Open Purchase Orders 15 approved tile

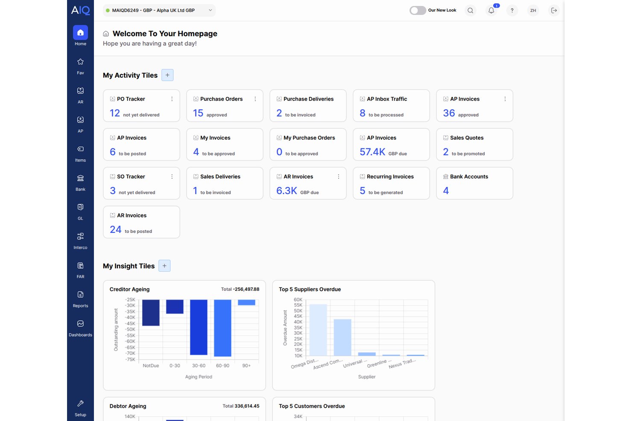[x=225, y=106]
